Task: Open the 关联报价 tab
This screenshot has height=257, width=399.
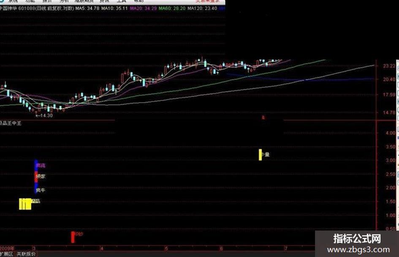Action: [26, 254]
